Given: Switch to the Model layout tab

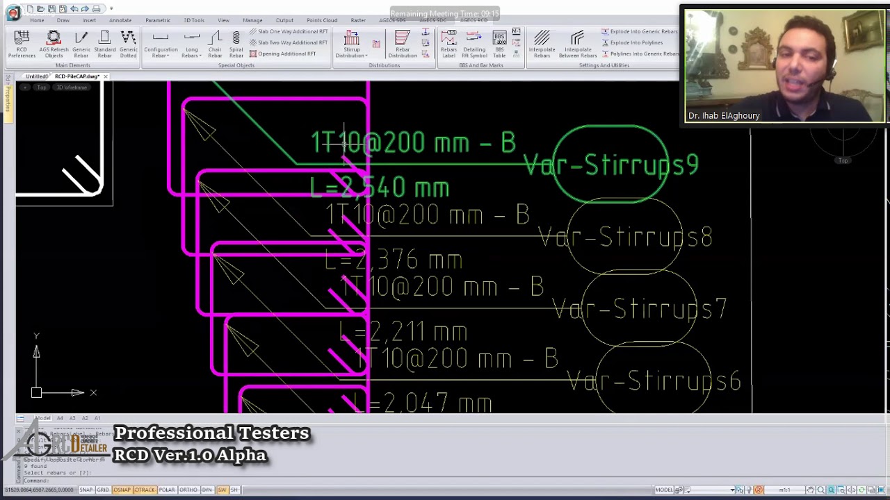Looking at the screenshot, I should point(42,418).
